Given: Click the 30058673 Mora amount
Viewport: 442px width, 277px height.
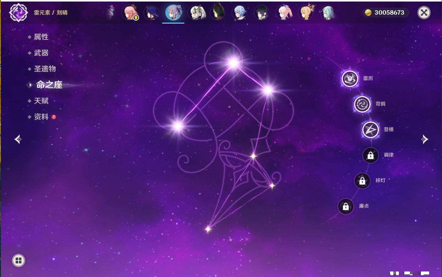Looking at the screenshot, I should point(389,13).
